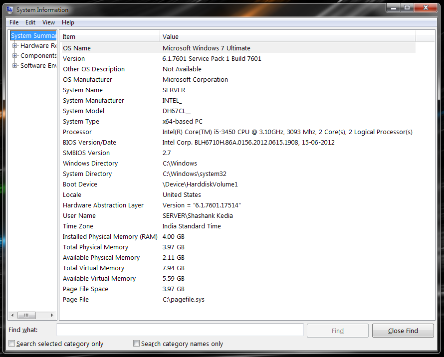
Task: Maximize the System Information window
Action: tap(407, 7)
